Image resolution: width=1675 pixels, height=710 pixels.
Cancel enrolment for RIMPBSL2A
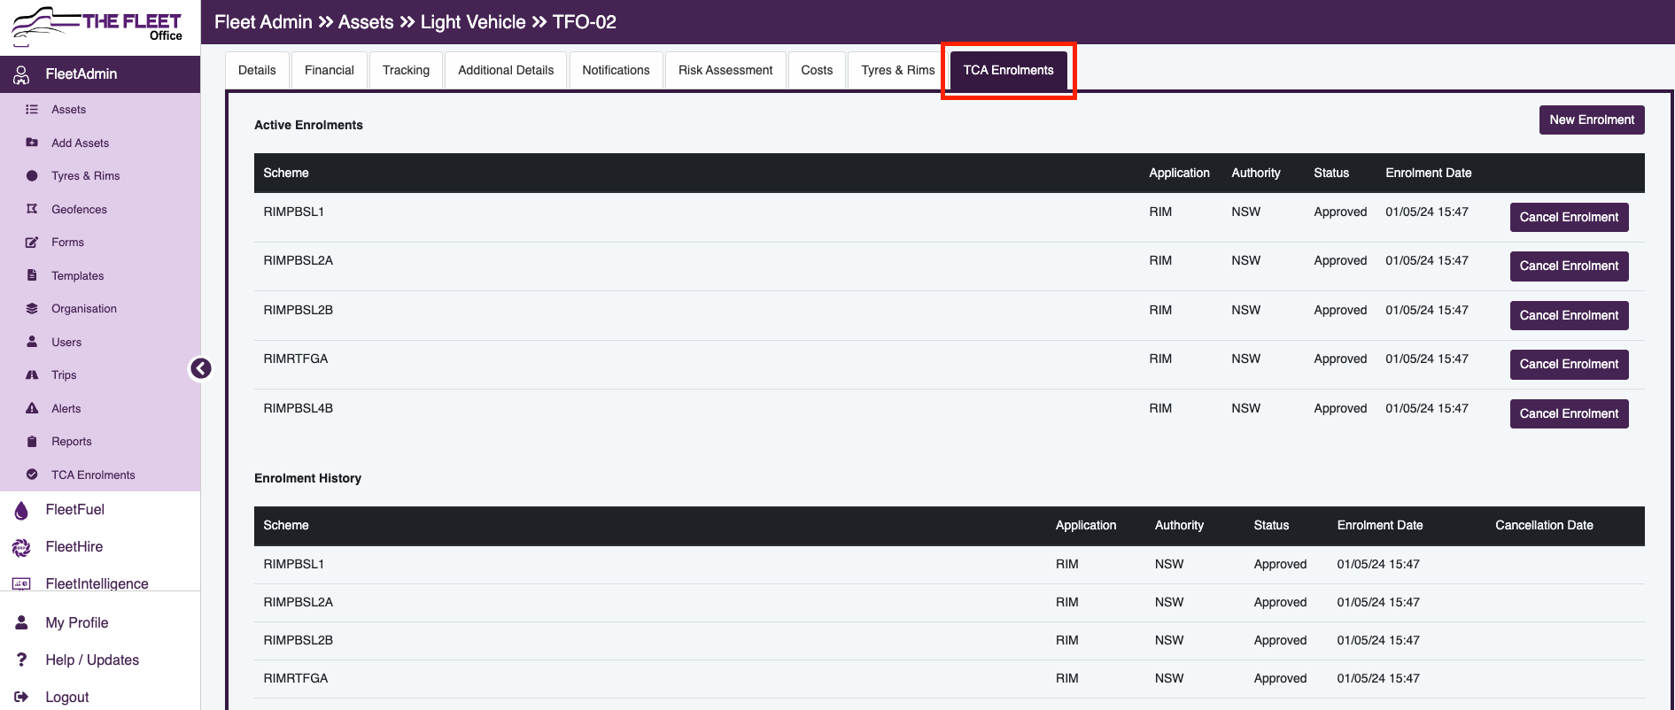click(x=1569, y=266)
